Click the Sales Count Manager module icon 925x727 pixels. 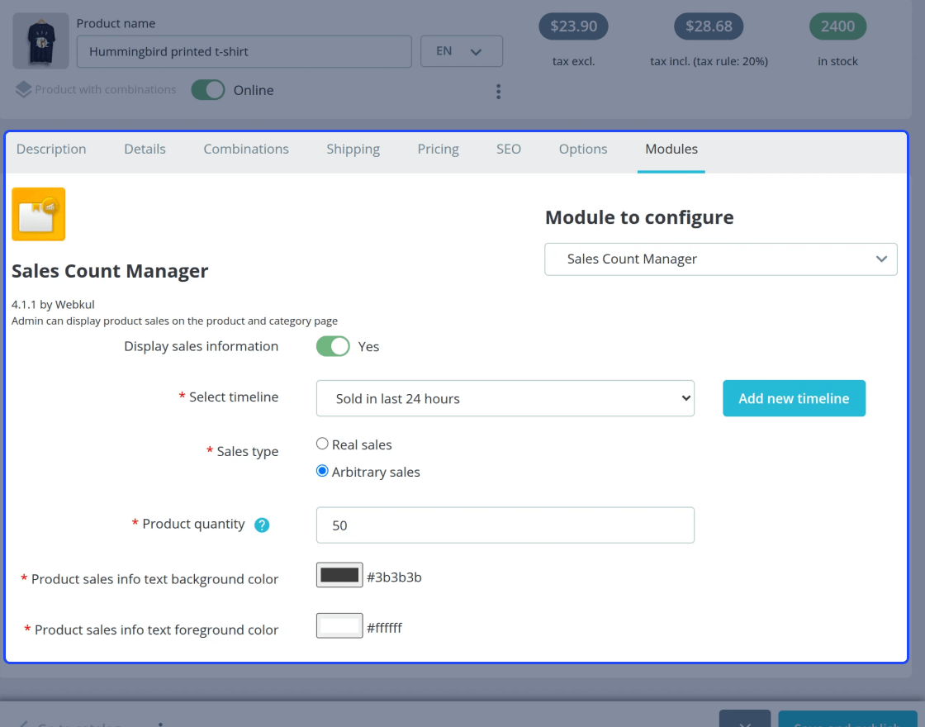[38, 214]
